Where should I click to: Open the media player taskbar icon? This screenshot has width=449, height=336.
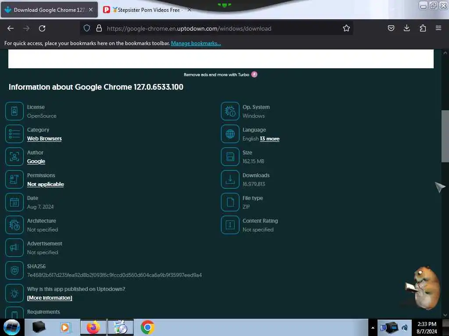click(65, 327)
